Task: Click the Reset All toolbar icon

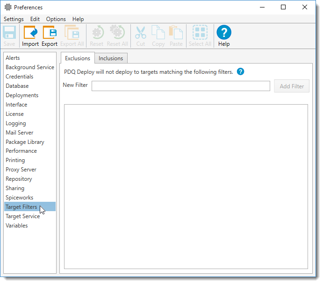Action: pyautogui.click(x=117, y=32)
